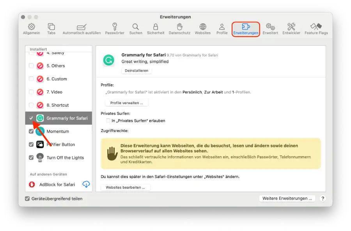
Task: Turn on the 8. Shortcut checkbox
Action: [x=31, y=105]
